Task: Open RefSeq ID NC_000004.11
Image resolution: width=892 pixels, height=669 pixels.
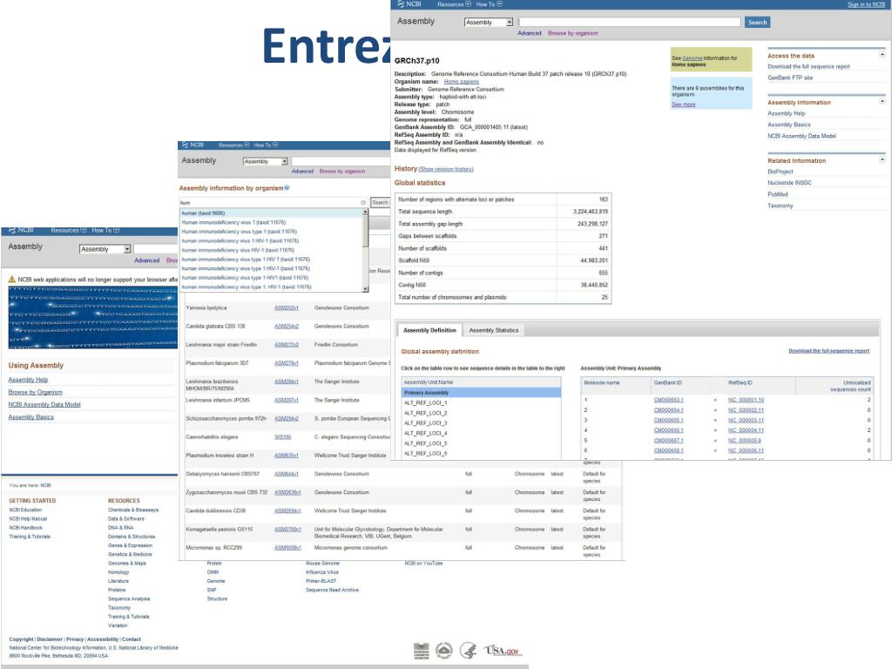Action: (x=746, y=430)
